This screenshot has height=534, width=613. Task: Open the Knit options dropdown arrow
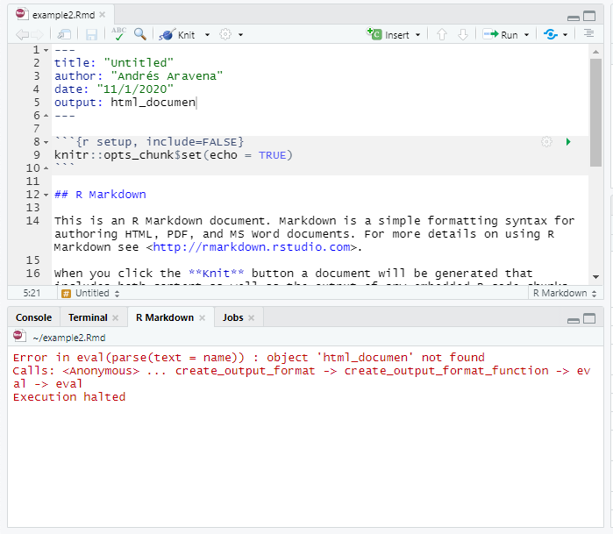208,35
